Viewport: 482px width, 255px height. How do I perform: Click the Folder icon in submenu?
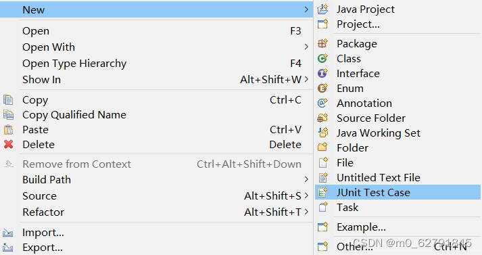322,147
